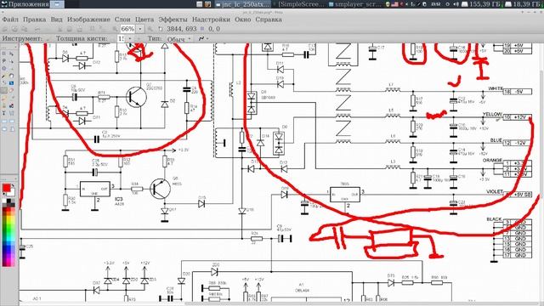This screenshot has width=544, height=306.
Task: Open the Изображение menu
Action: 88,20
